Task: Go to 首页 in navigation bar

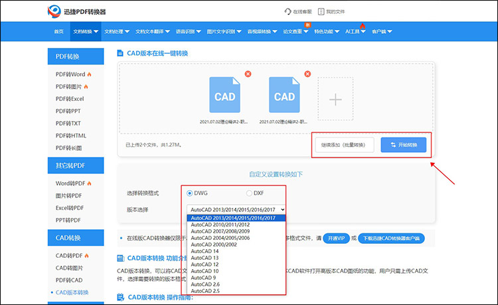Action: pyautogui.click(x=58, y=31)
